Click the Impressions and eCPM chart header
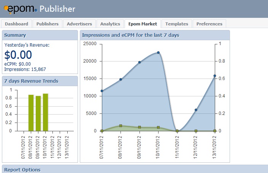 click(x=155, y=35)
